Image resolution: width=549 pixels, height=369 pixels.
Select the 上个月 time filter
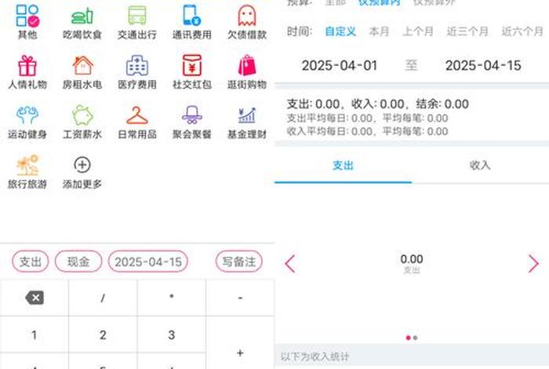[418, 31]
